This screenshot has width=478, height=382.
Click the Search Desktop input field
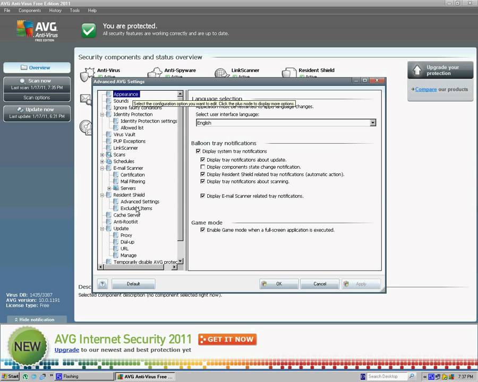tap(387, 377)
